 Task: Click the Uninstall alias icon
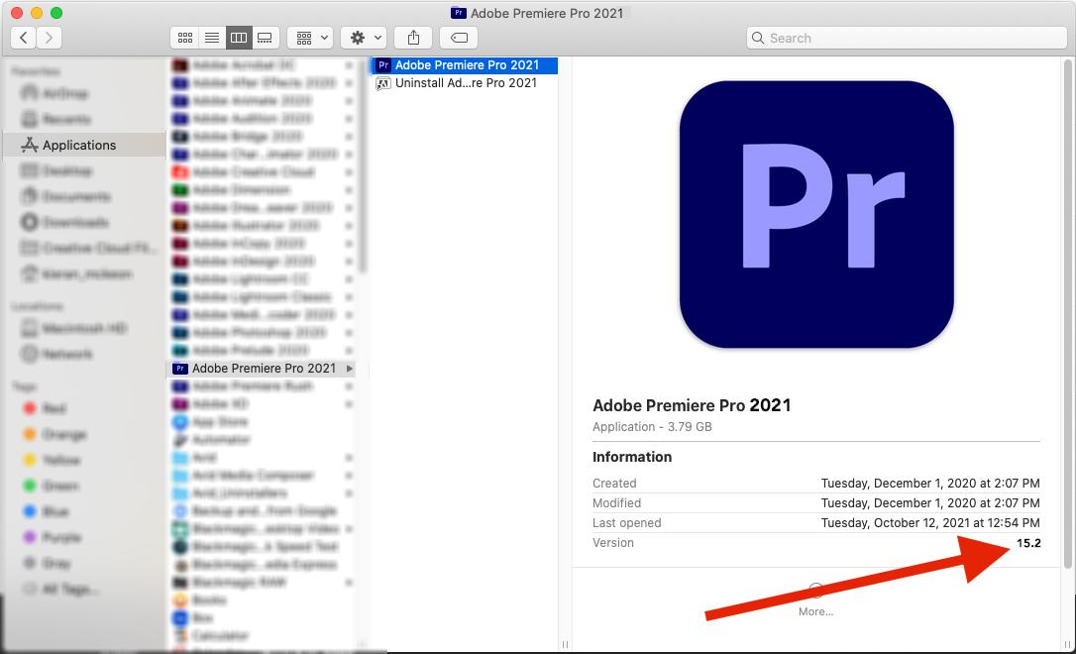(383, 83)
